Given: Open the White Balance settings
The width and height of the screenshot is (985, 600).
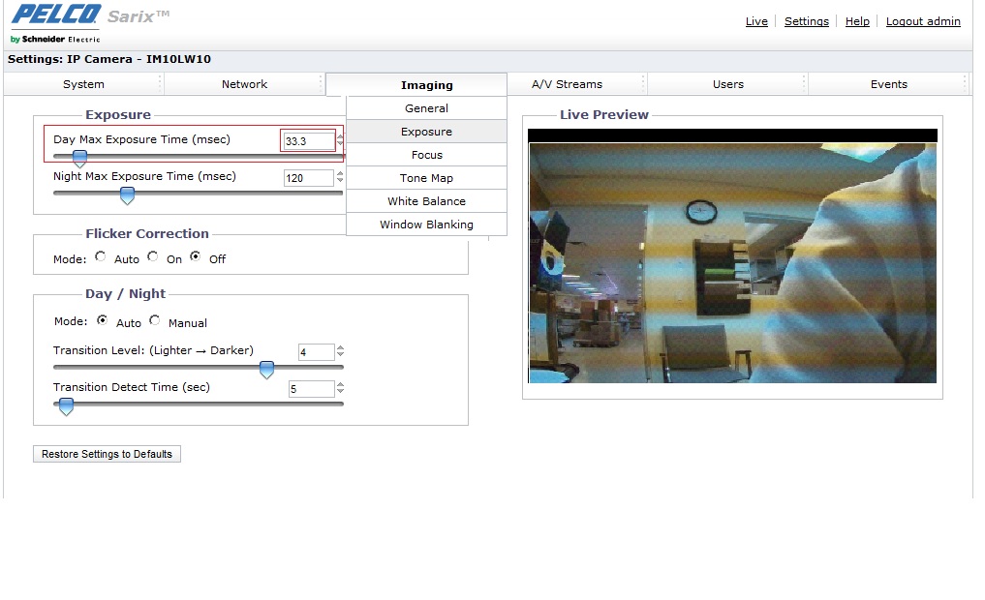Looking at the screenshot, I should pyautogui.click(x=426, y=200).
